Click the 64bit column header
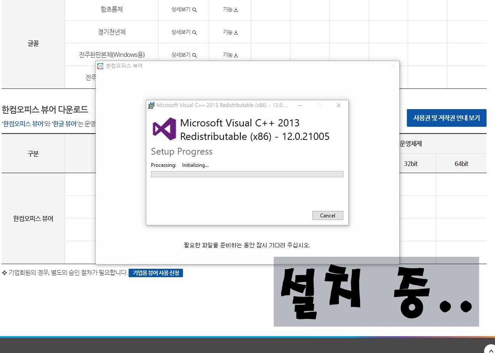The image size is (495, 353). coord(461,164)
